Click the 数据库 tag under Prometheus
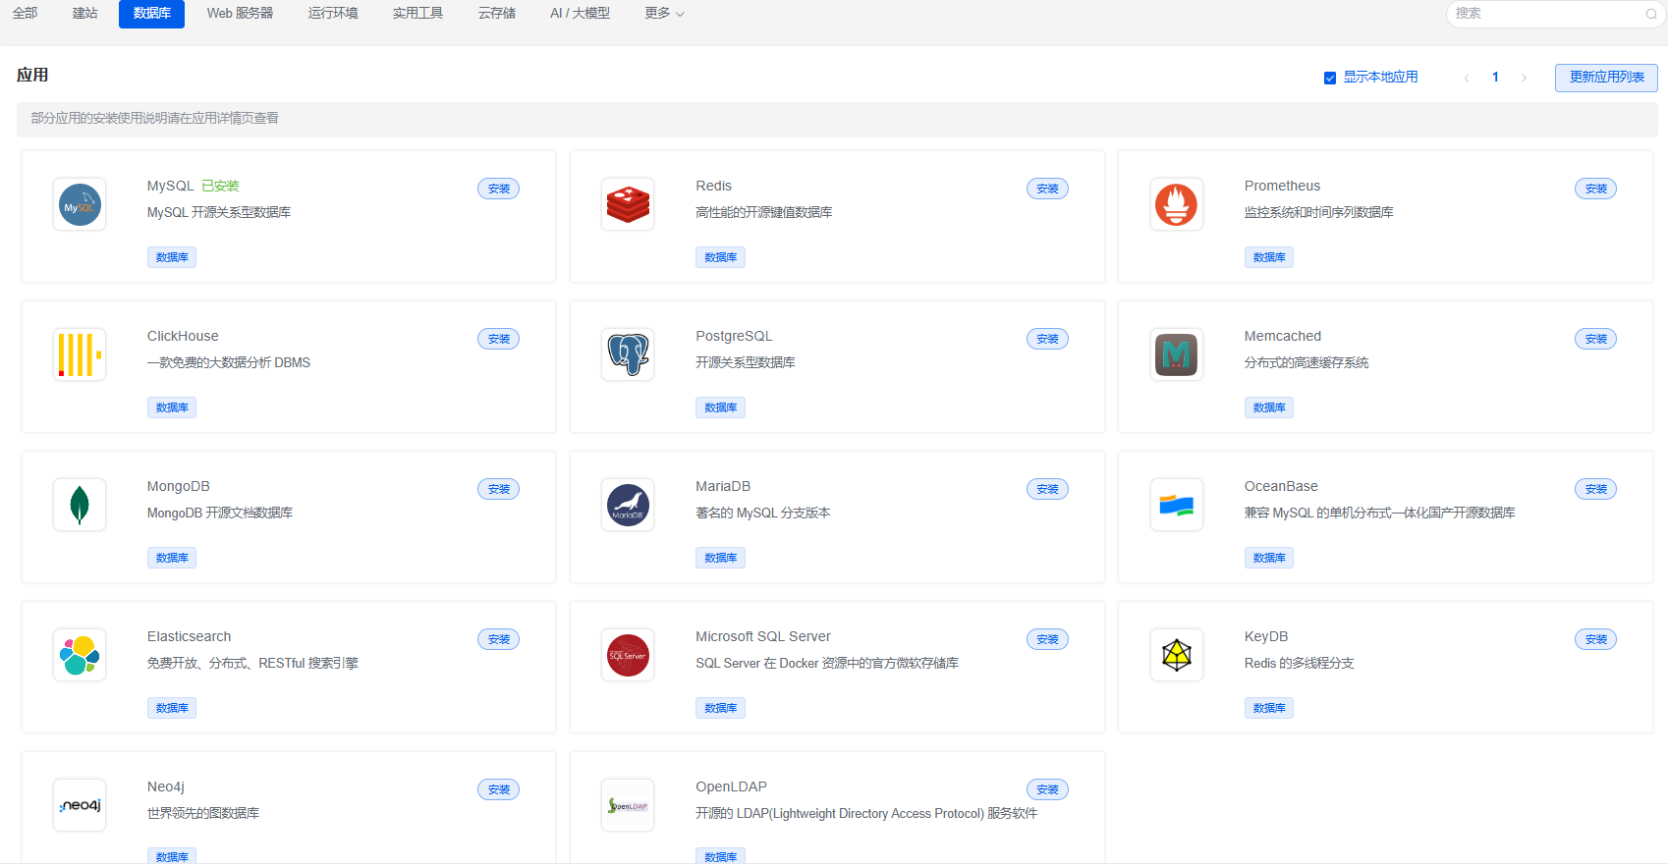Image resolution: width=1668 pixels, height=867 pixels. [x=1269, y=257]
